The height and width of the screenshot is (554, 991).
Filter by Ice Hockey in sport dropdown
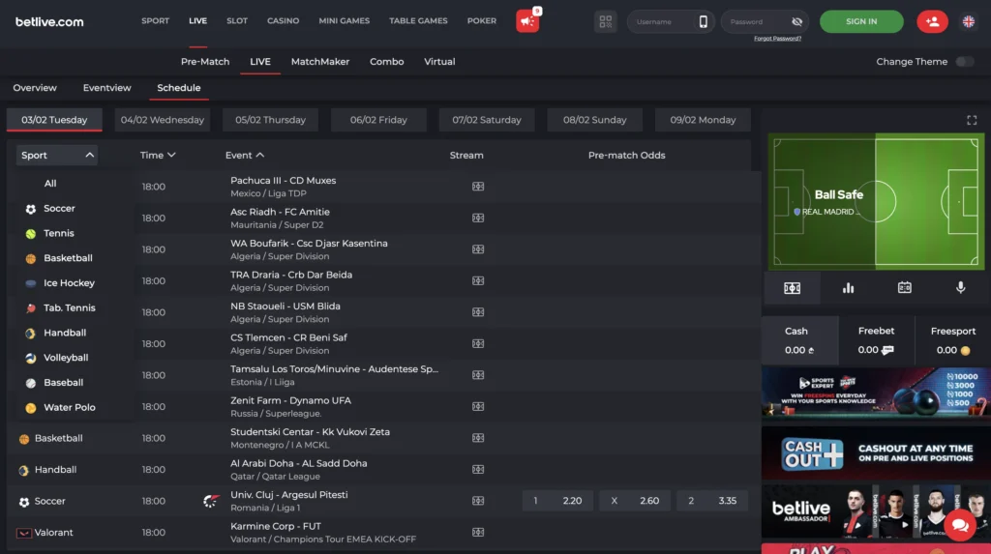tap(69, 283)
